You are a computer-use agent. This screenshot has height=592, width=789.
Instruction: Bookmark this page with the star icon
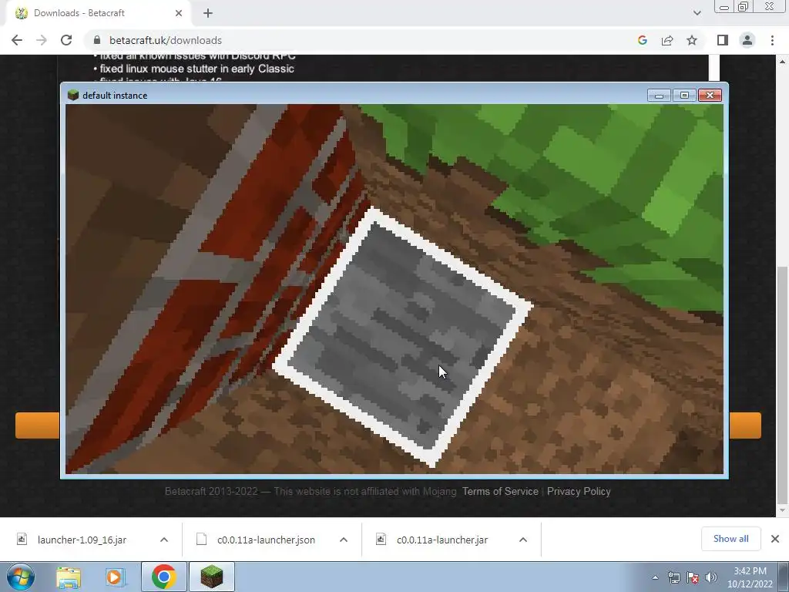[692, 40]
